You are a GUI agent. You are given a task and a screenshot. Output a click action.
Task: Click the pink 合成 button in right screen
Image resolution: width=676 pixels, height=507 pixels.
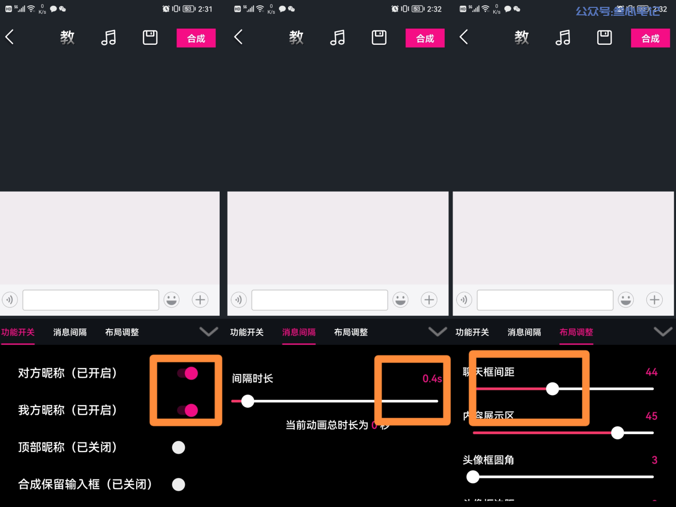point(651,38)
